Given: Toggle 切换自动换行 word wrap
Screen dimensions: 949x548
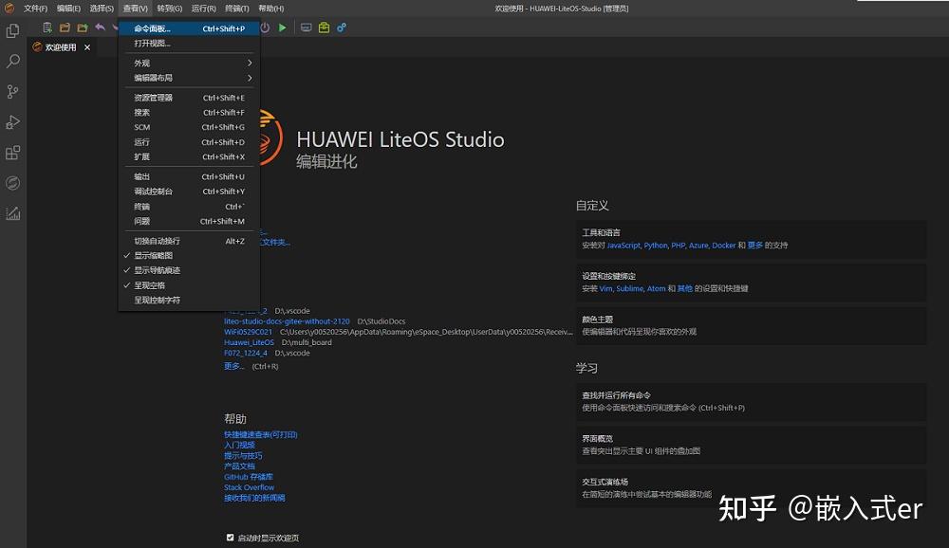Looking at the screenshot, I should pos(189,241).
